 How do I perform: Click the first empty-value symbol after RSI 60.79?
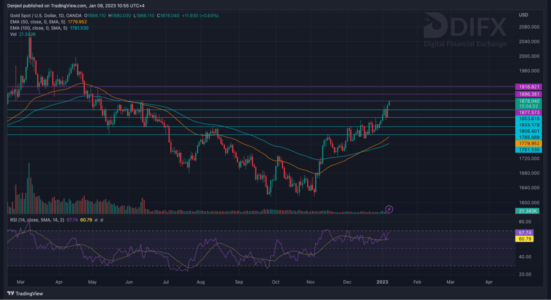tap(96, 220)
